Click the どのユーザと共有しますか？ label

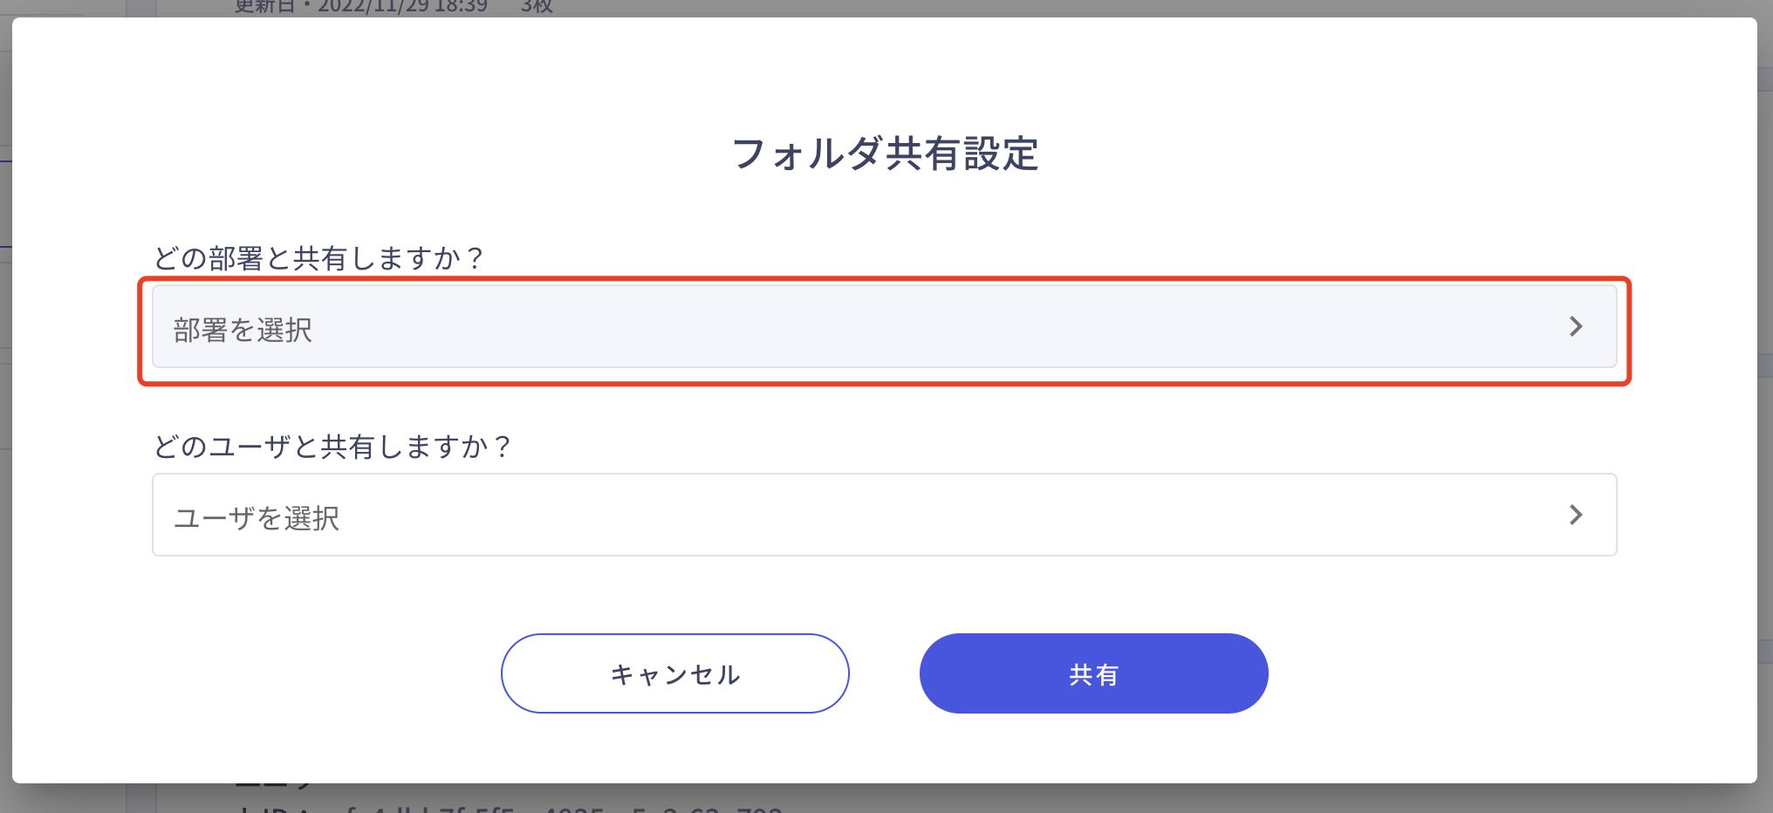point(332,447)
